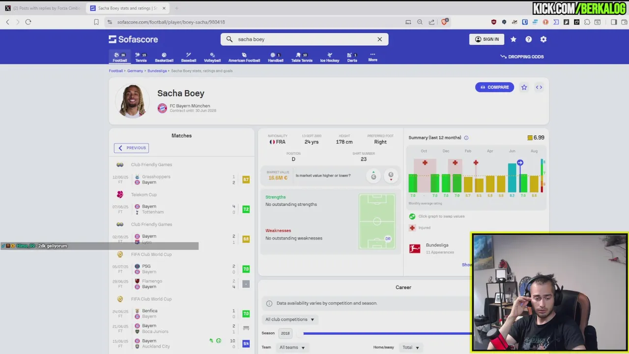629x354 pixels.
Task: Go to Football breadcrumb link
Action: coord(116,71)
